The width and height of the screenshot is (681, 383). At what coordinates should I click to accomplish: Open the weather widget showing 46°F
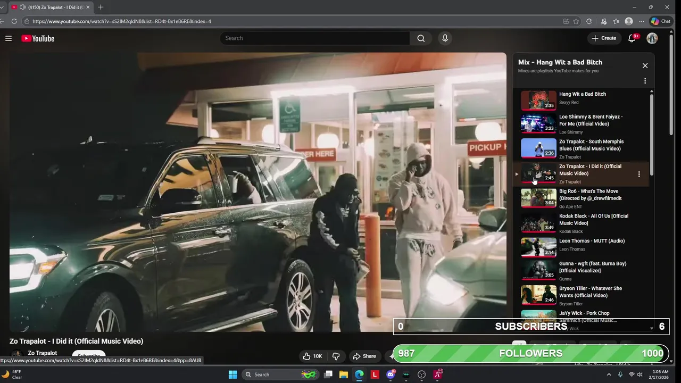point(12,374)
